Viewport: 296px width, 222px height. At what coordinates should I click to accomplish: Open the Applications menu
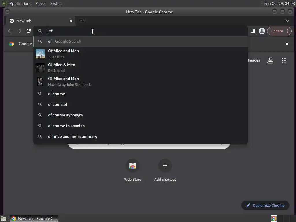pyautogui.click(x=21, y=3)
